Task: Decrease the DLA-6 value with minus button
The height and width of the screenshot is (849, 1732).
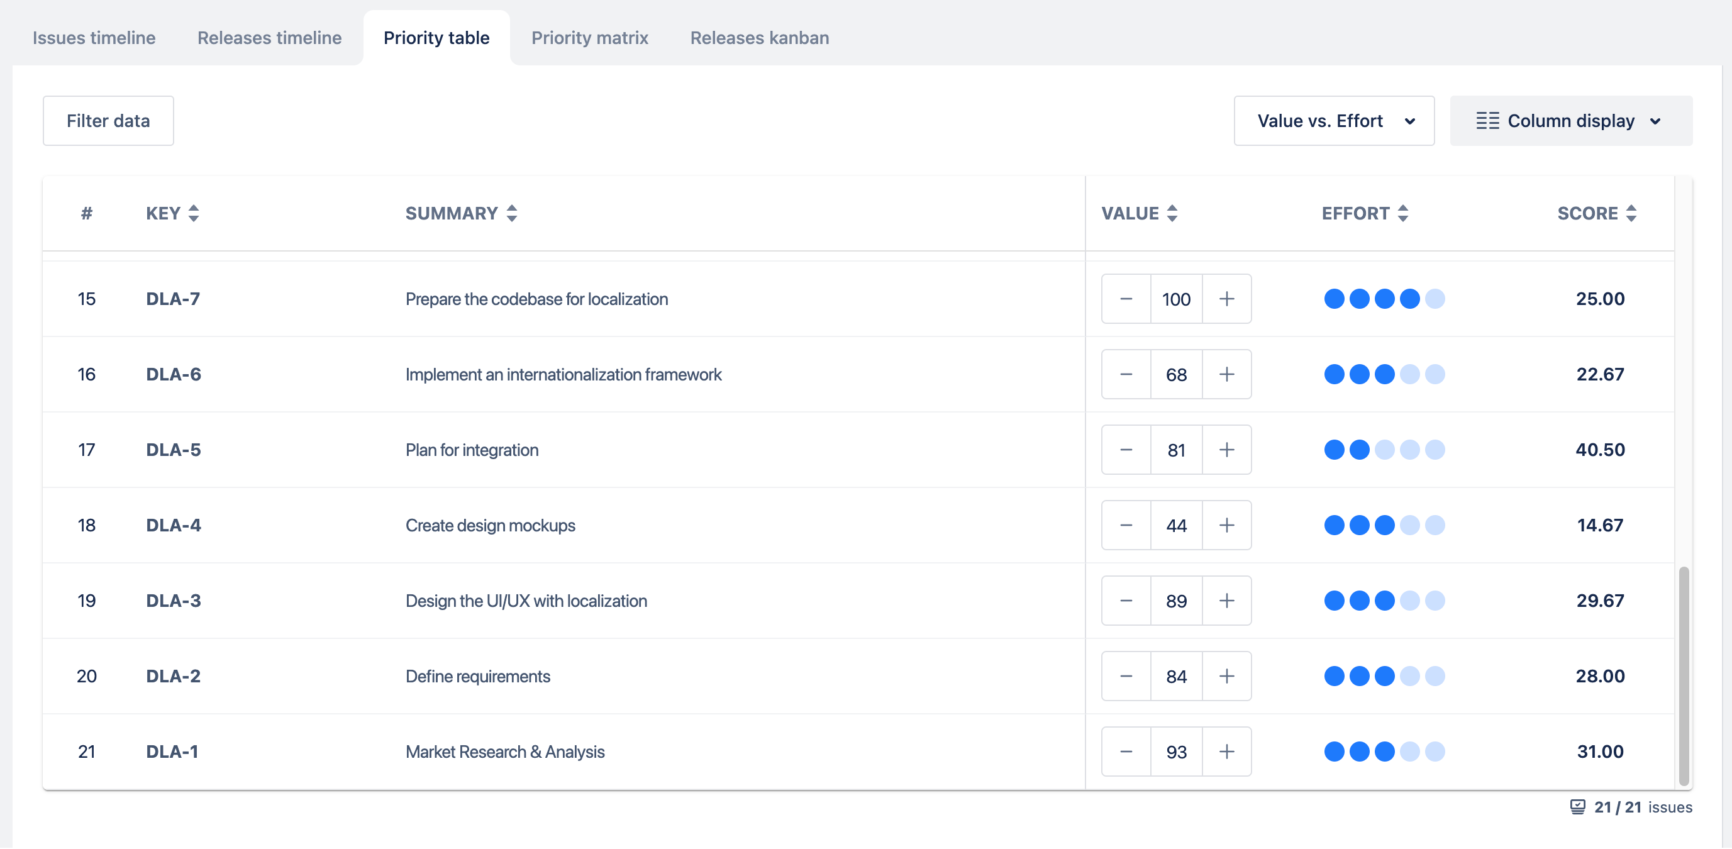Action: tap(1126, 374)
